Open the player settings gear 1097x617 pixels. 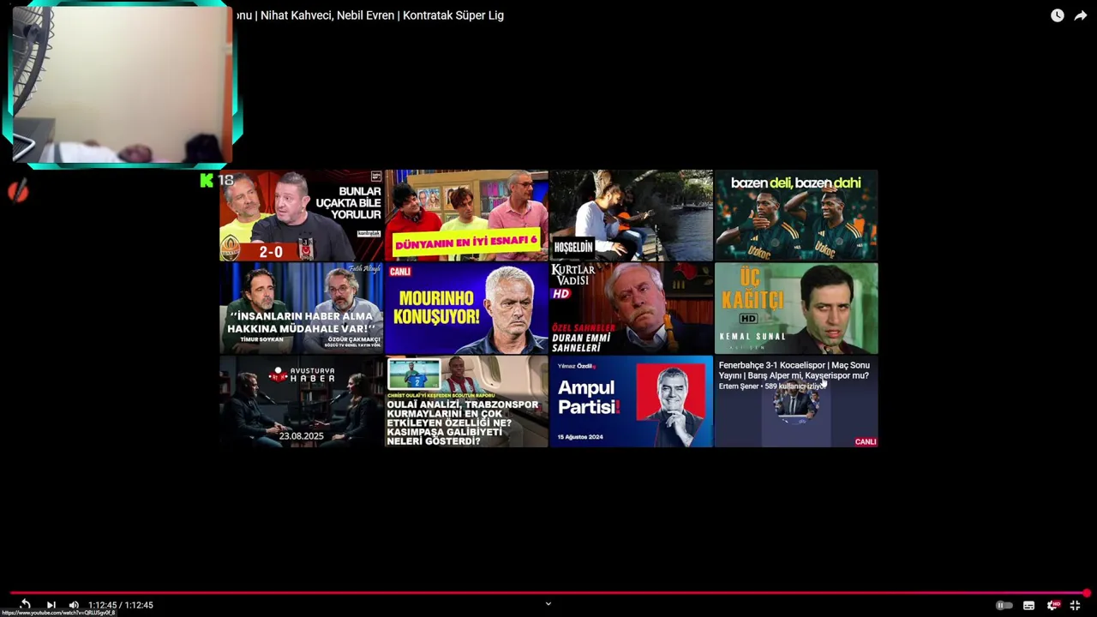[1052, 605]
